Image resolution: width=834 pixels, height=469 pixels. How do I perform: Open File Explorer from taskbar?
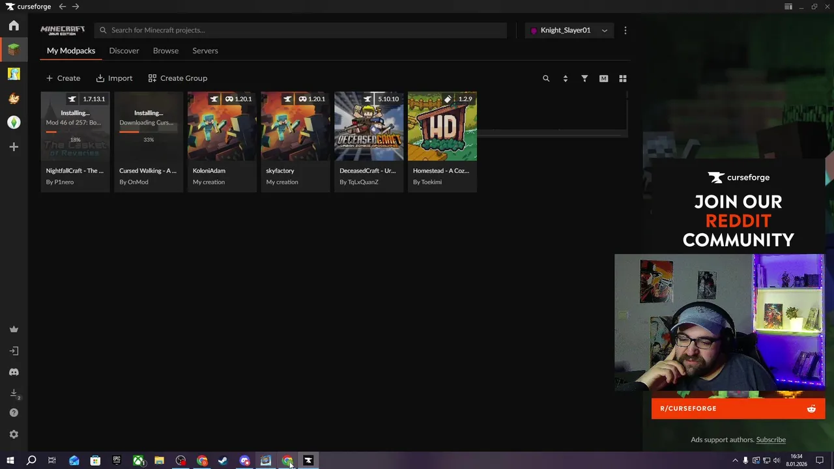159,461
